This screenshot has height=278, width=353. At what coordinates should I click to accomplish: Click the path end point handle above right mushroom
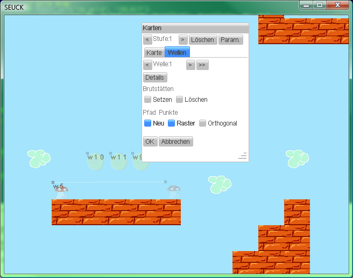pyautogui.click(x=166, y=182)
